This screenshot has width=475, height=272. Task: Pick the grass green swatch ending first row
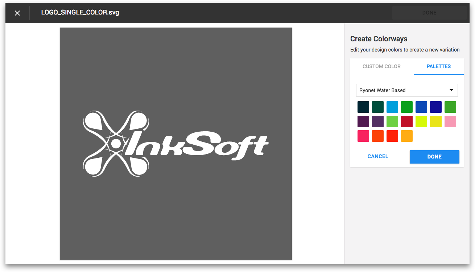coord(450,107)
